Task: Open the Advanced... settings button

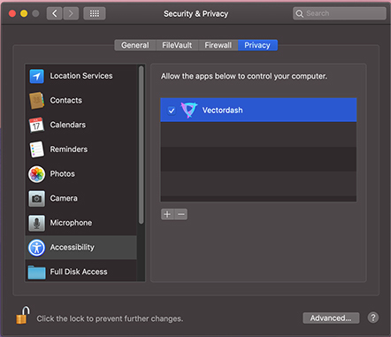Action: 331,318
